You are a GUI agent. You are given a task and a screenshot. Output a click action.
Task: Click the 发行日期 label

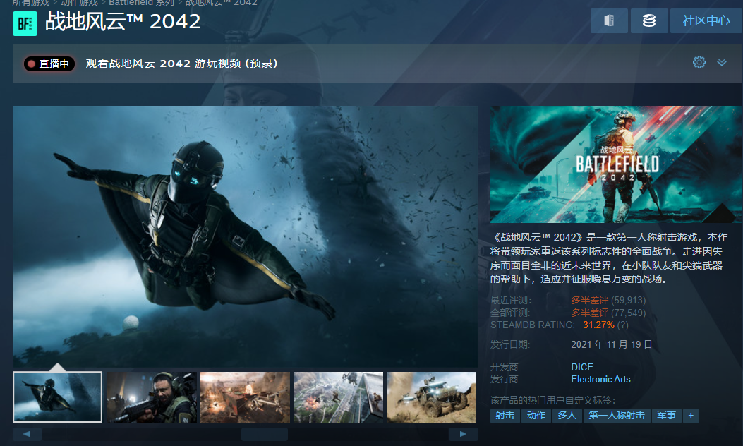(x=510, y=344)
